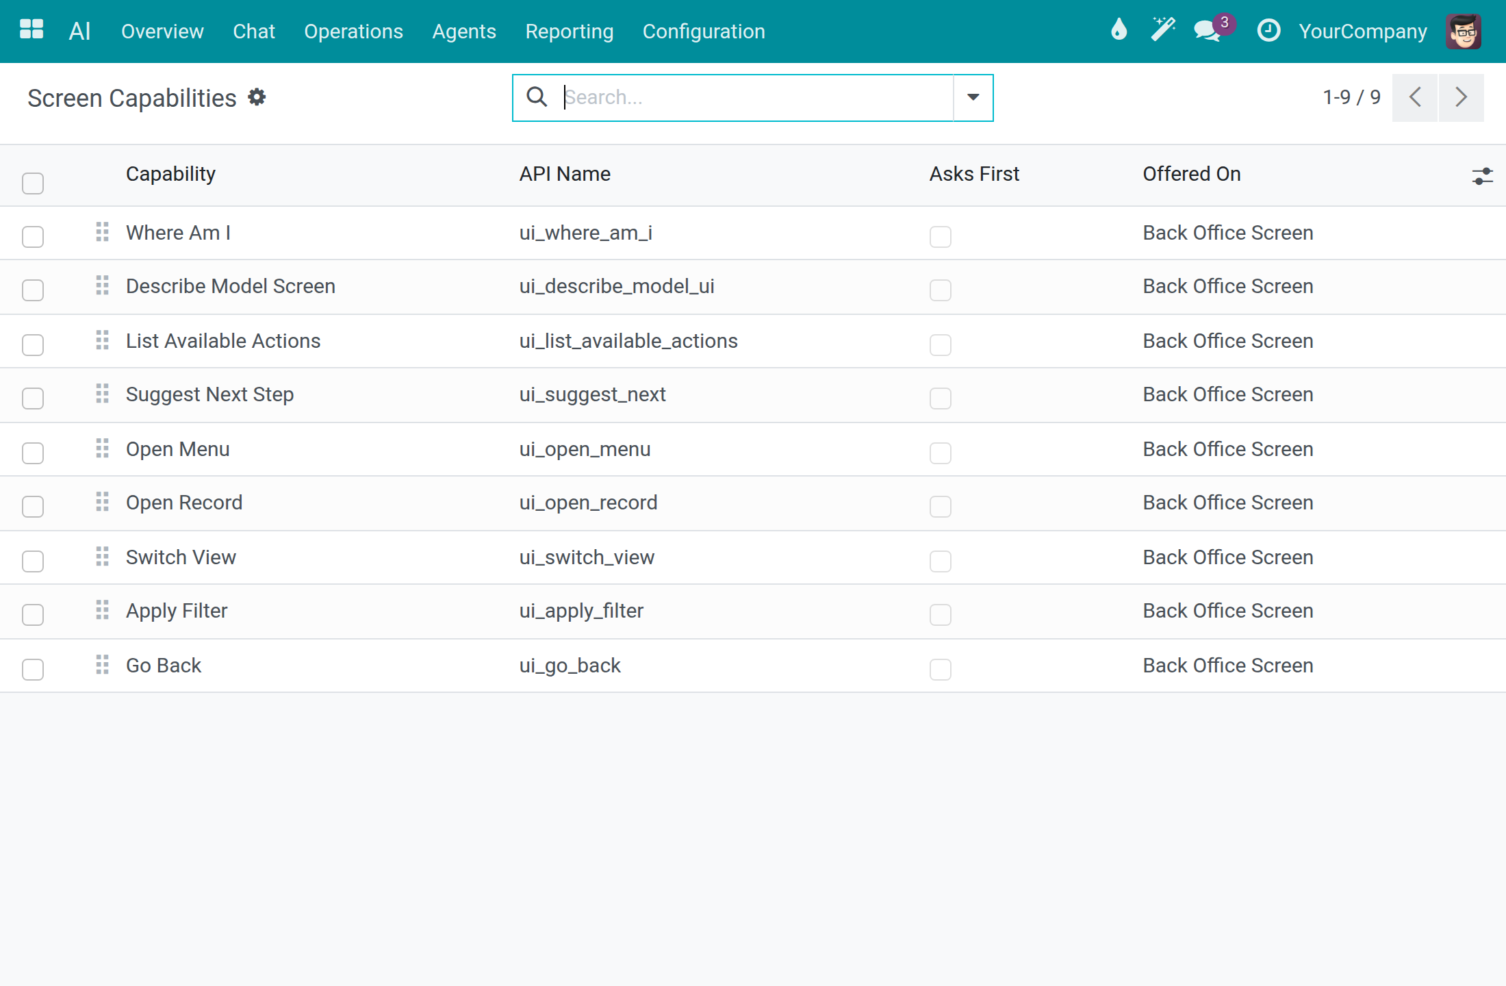This screenshot has width=1506, height=986.
Task: Click the water drop icon in the top bar
Action: (x=1119, y=30)
